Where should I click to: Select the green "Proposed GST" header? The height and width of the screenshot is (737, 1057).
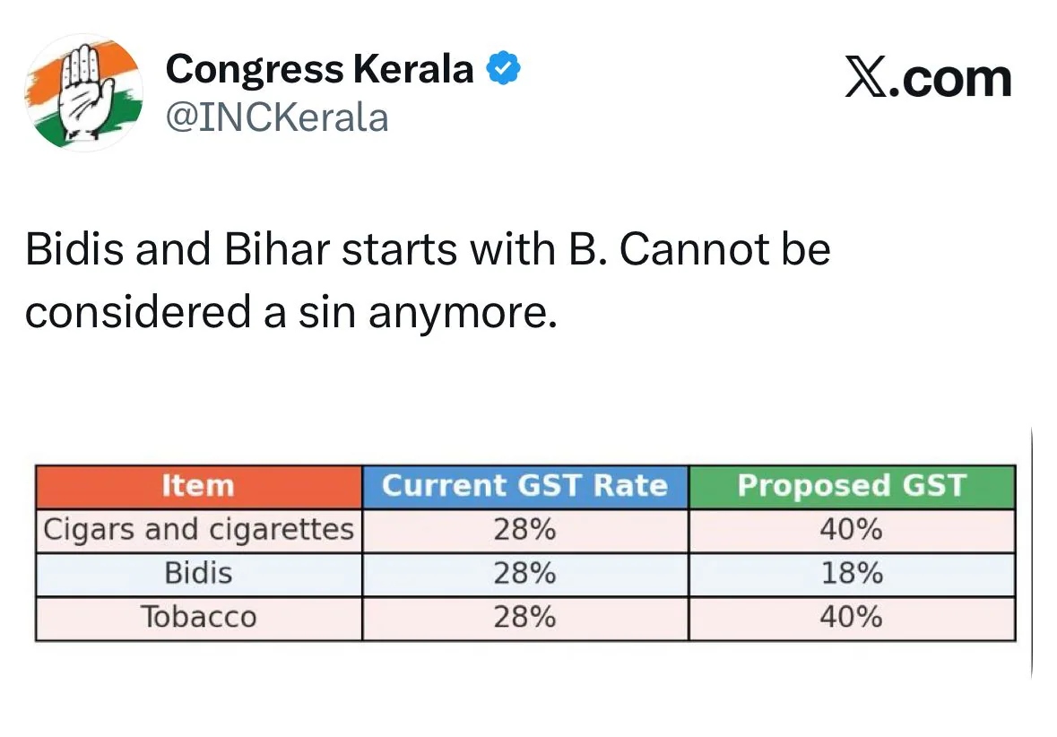[851, 486]
